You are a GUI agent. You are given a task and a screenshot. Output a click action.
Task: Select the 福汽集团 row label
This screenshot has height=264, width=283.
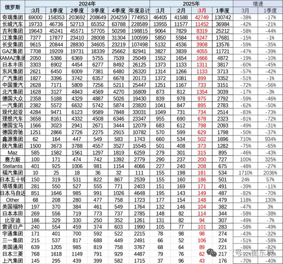coord(12,173)
